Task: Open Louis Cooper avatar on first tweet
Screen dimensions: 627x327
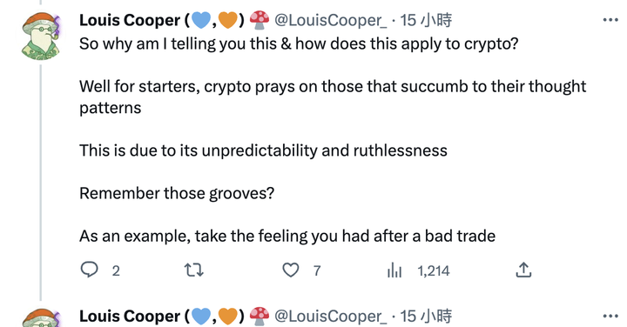Action: 40,36
